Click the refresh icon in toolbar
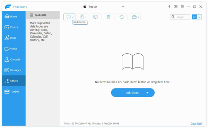This screenshot has width=208, height=128. pos(122,17)
